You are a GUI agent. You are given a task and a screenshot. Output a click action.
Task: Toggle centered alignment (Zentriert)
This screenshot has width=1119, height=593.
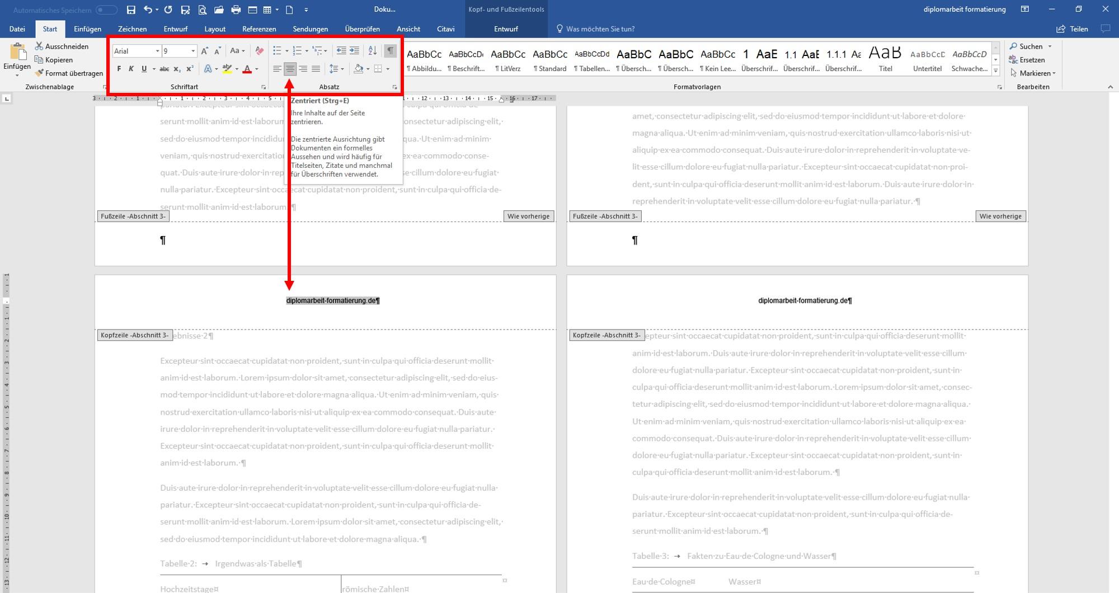290,69
